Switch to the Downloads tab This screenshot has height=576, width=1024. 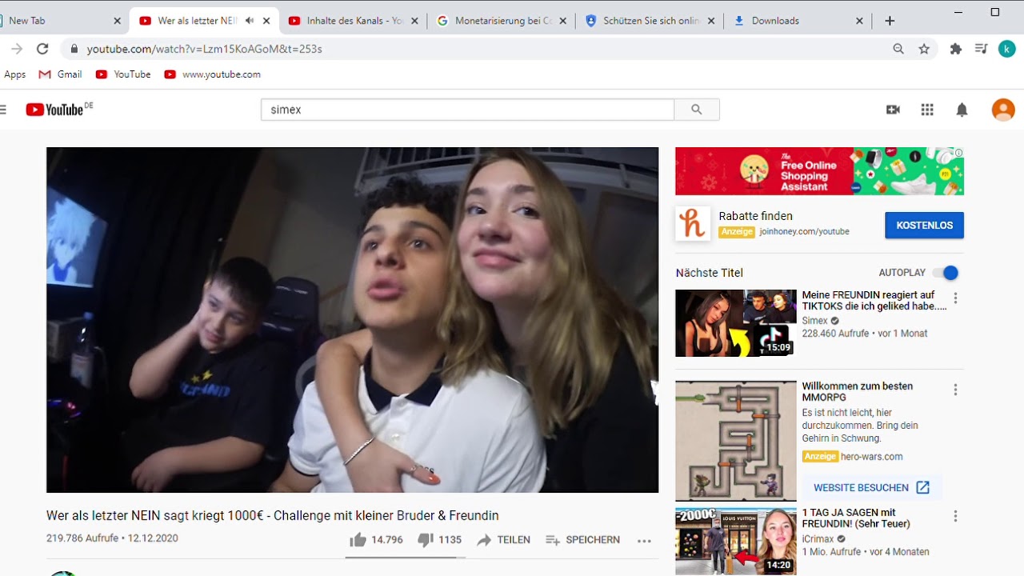tap(798, 21)
